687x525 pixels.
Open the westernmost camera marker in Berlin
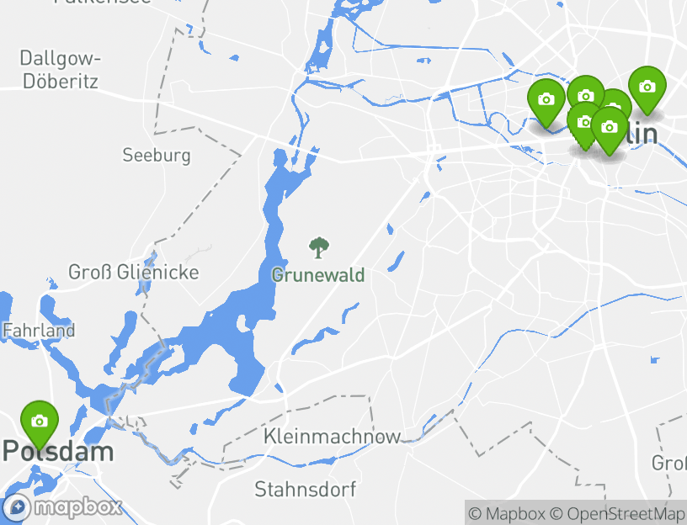coord(546,102)
